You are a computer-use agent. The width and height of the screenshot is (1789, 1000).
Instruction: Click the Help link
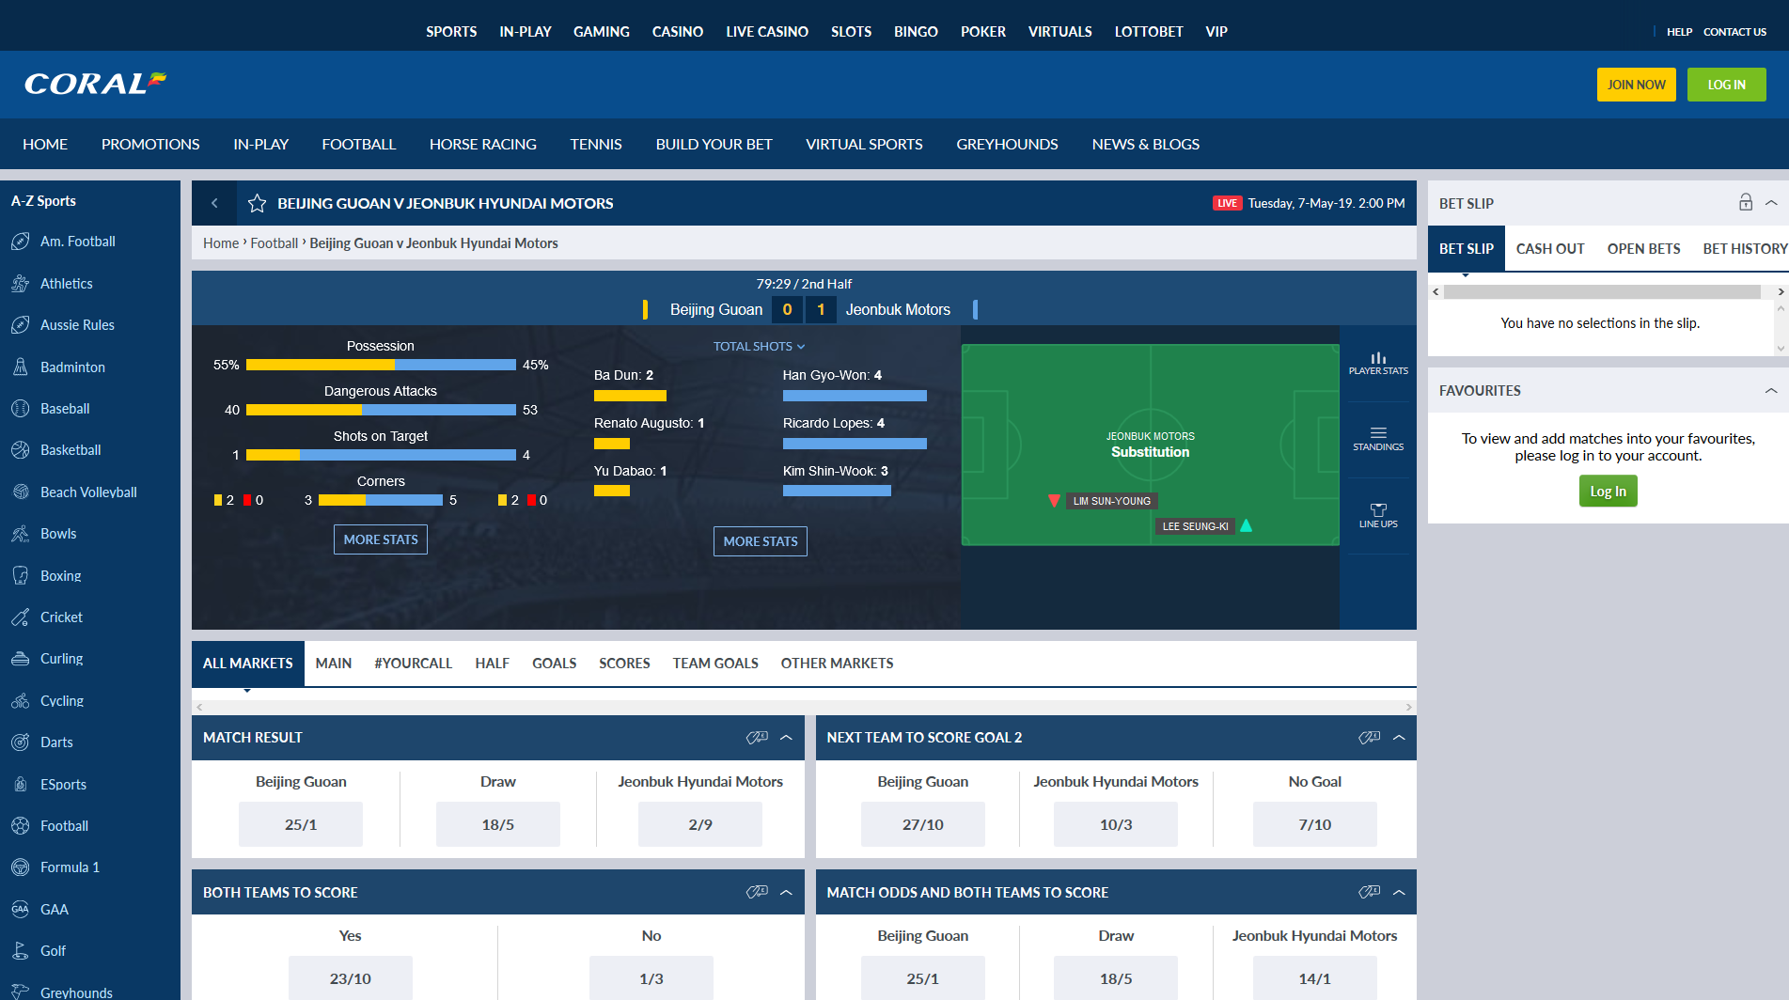click(1679, 32)
